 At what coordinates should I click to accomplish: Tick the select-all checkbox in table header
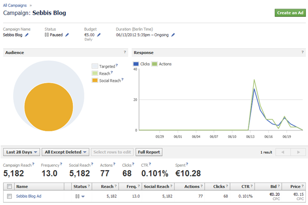pos(9,187)
